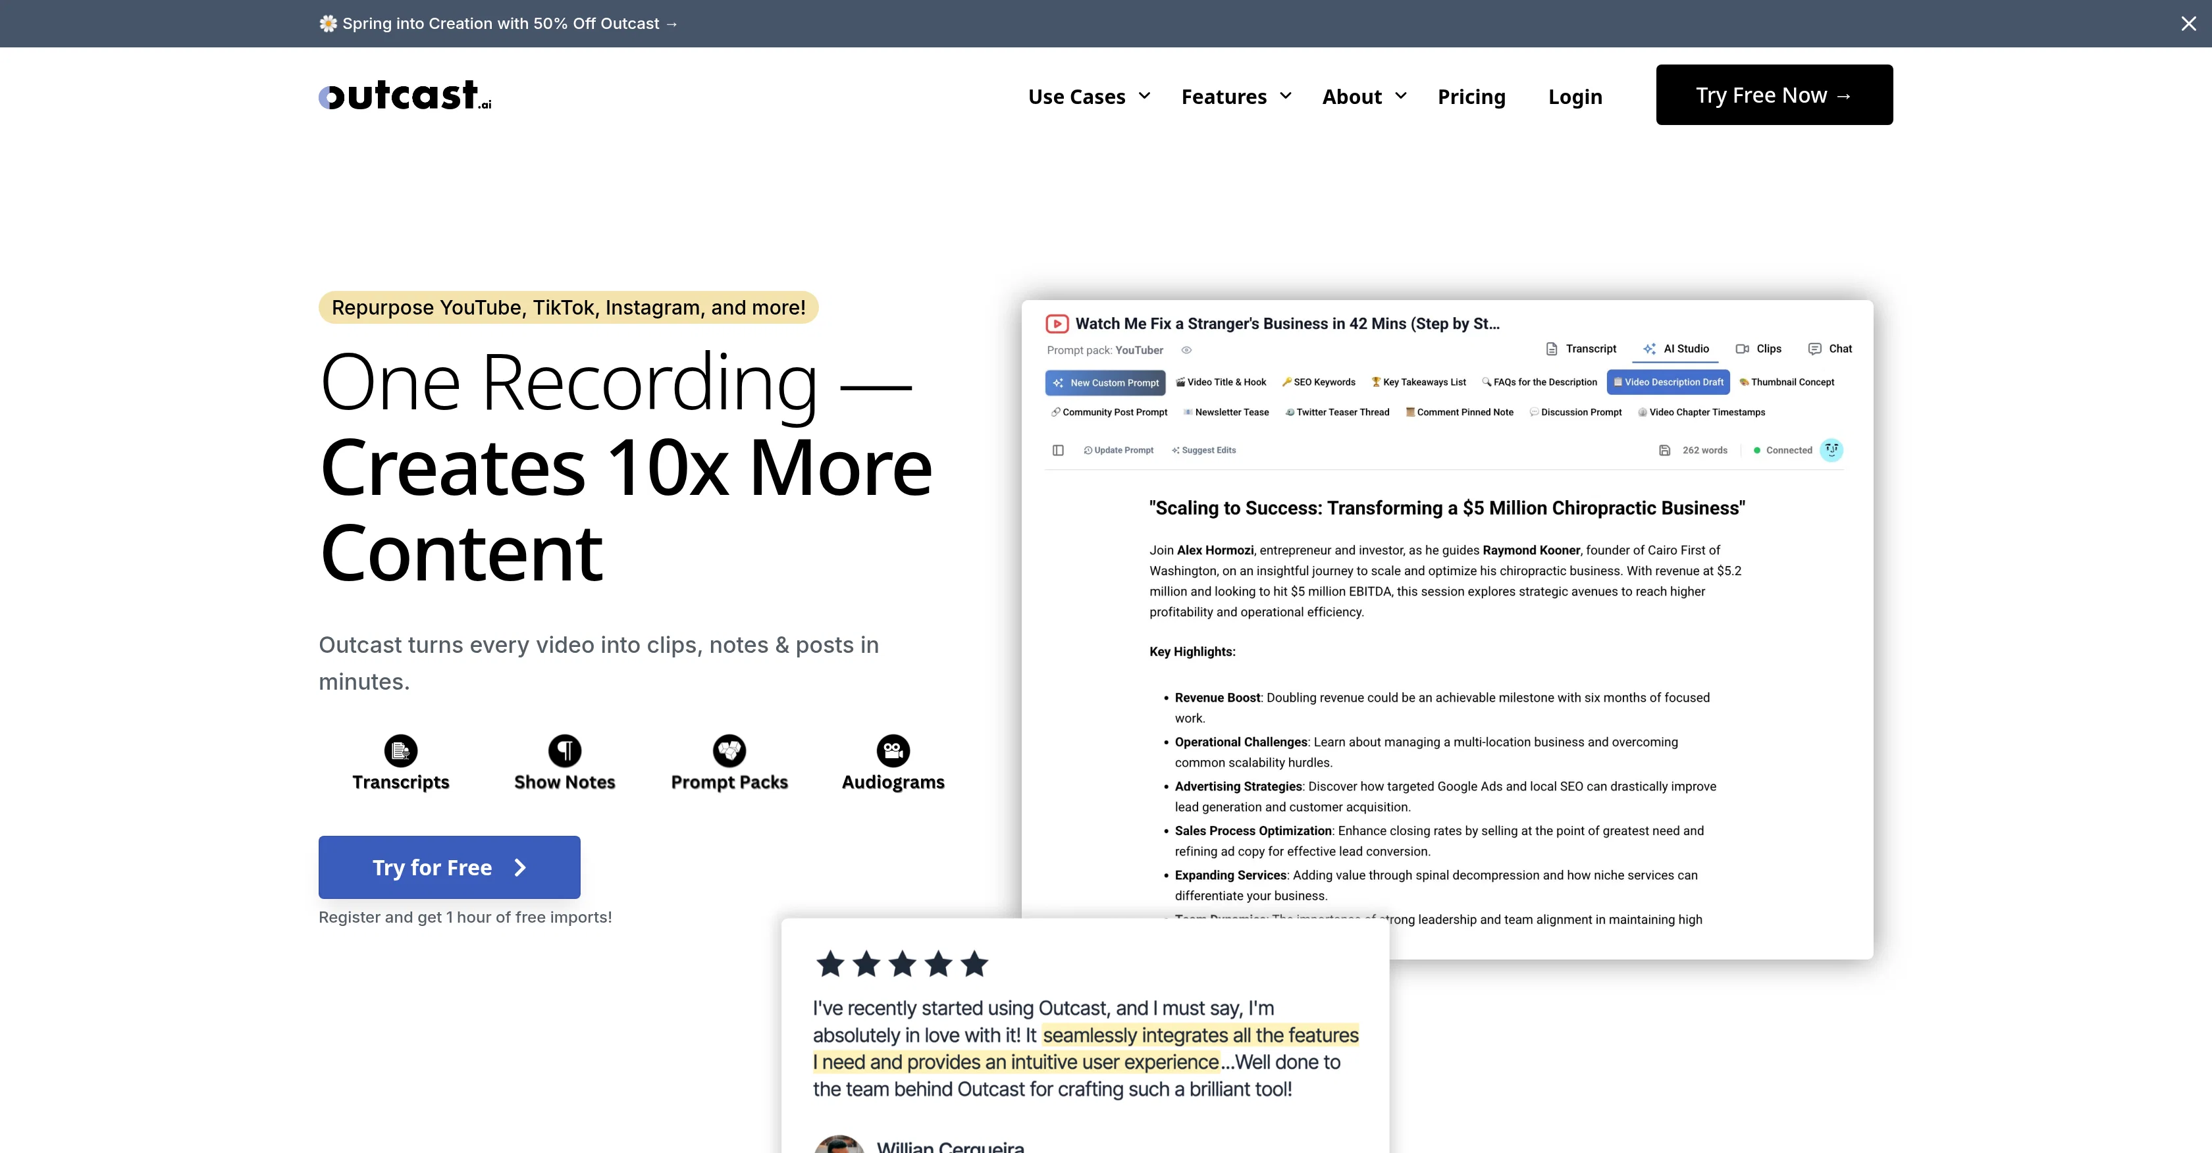2212x1153 pixels.
Task: Click the save icon beside 262 words
Action: [1664, 450]
